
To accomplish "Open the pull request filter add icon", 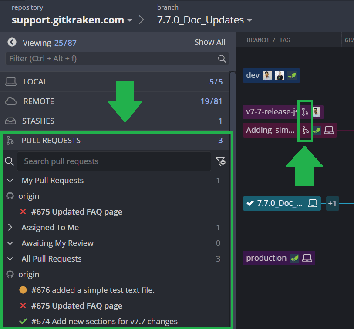I will pyautogui.click(x=220, y=161).
